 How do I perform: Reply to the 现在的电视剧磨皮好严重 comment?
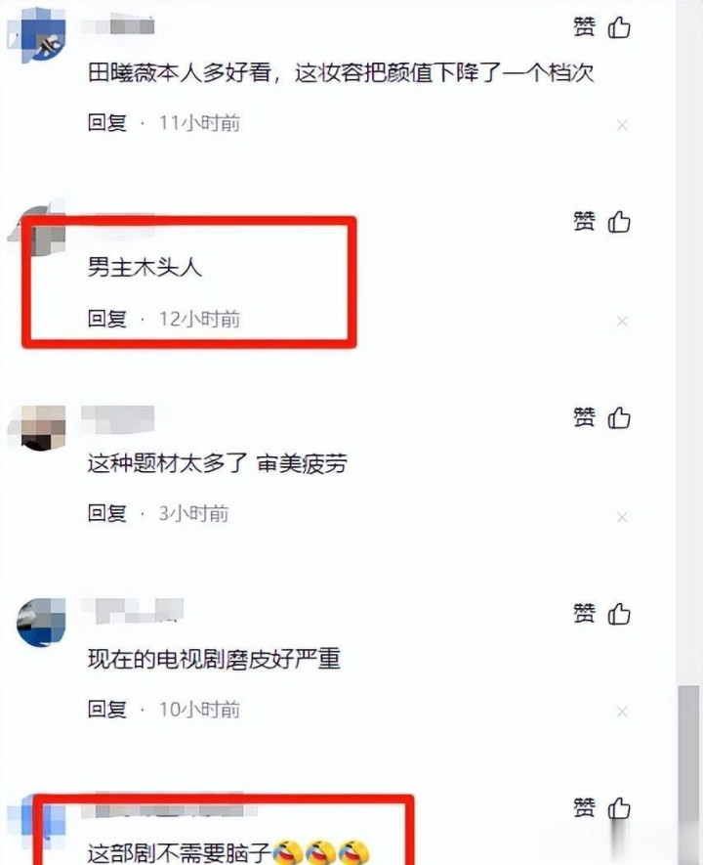(x=106, y=709)
